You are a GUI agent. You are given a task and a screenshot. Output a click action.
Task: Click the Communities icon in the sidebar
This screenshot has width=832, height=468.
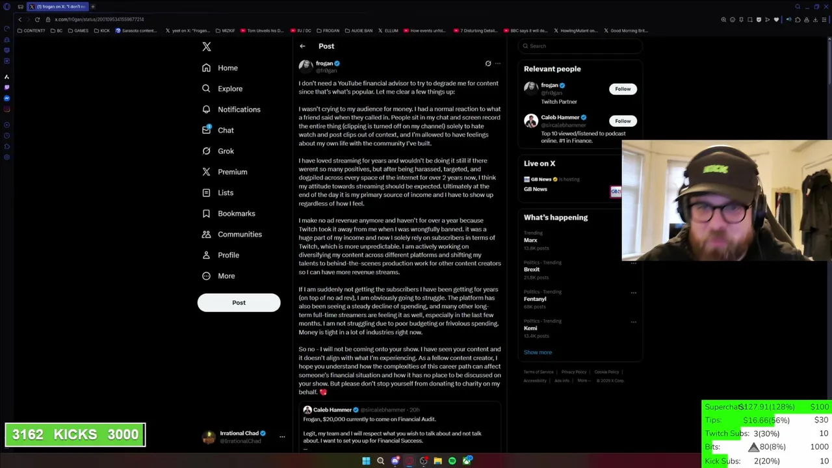(206, 234)
